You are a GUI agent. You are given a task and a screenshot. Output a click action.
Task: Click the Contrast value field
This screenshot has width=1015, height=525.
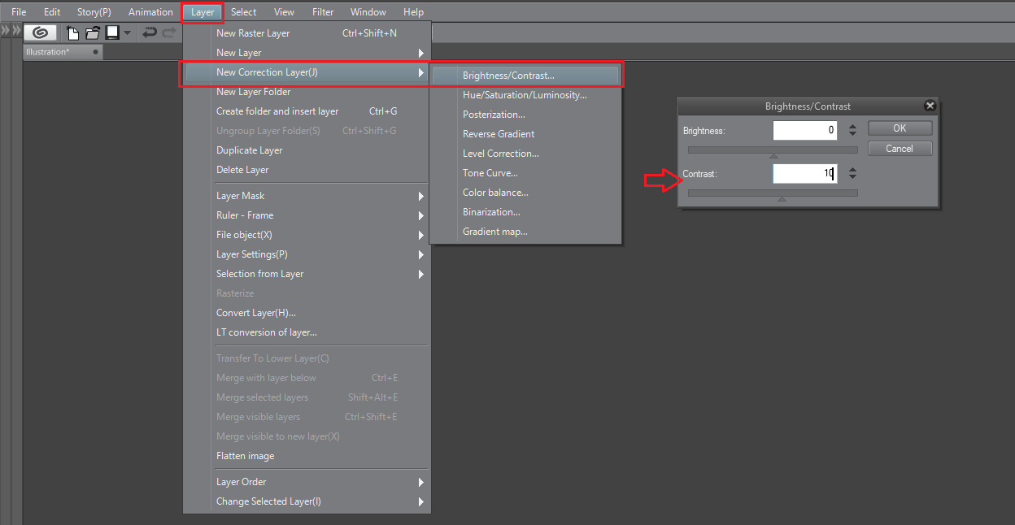point(805,174)
